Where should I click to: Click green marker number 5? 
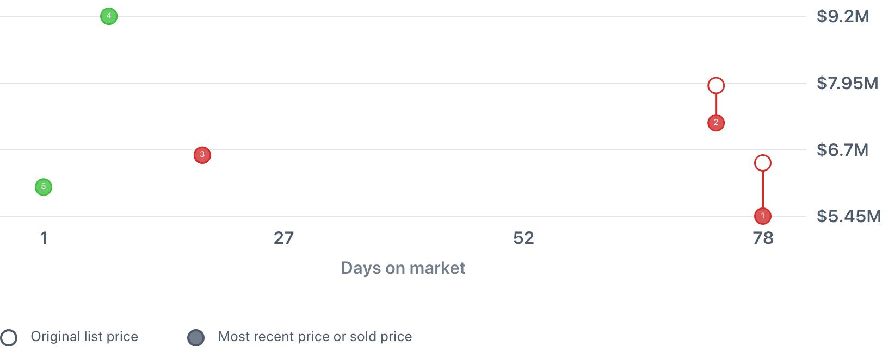click(x=44, y=187)
